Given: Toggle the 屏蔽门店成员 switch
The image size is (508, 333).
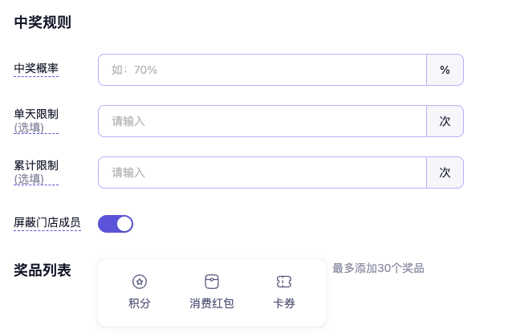Looking at the screenshot, I should (116, 224).
